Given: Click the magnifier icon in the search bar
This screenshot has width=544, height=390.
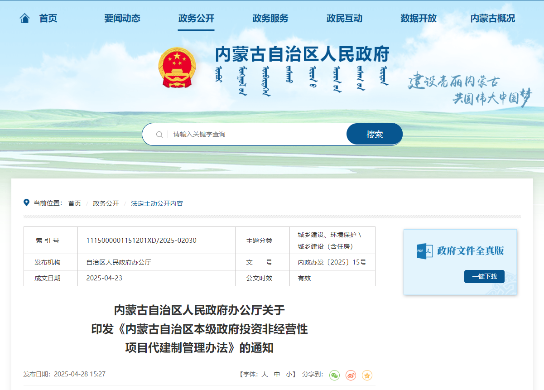Looking at the screenshot, I should tap(159, 134).
